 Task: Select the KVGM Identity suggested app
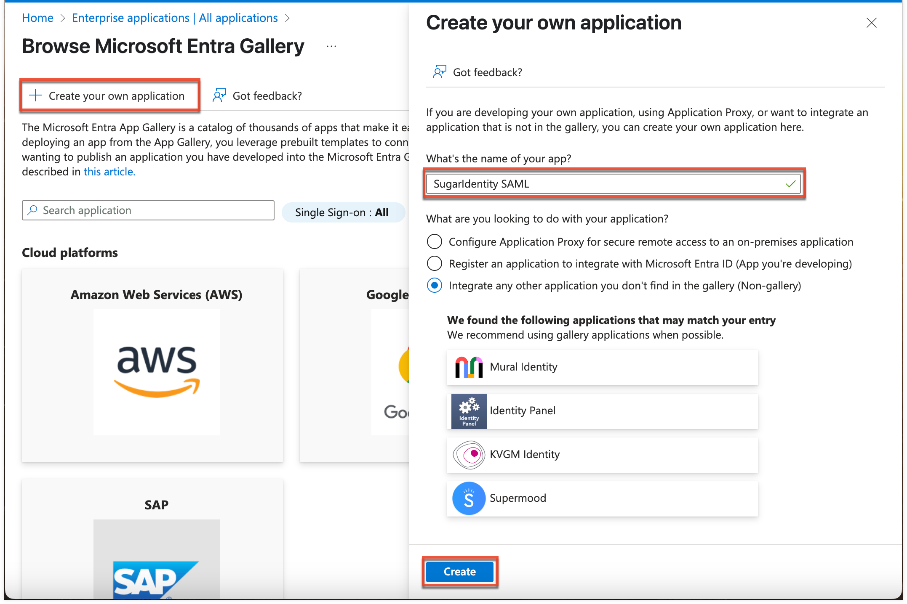click(602, 455)
